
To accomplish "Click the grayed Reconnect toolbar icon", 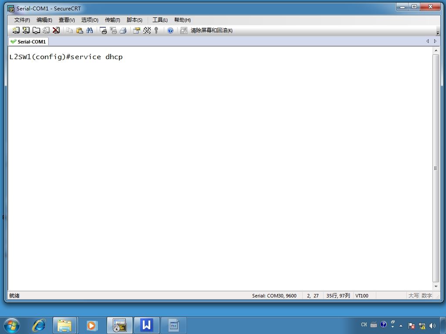I will pyautogui.click(x=46, y=30).
